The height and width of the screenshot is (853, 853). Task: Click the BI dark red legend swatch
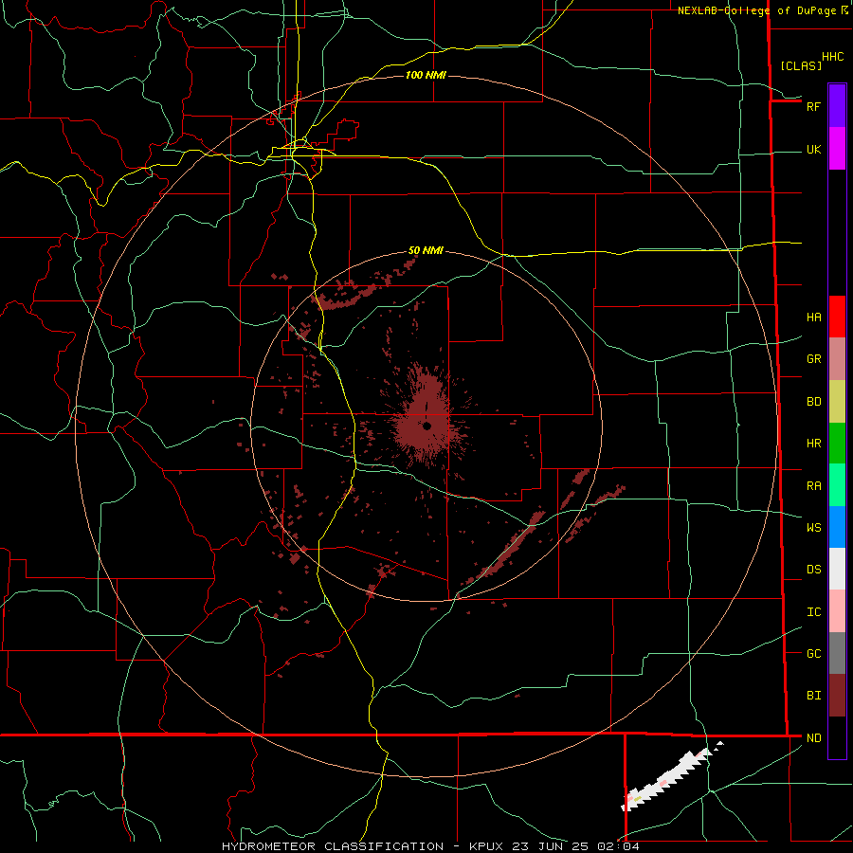(x=837, y=696)
